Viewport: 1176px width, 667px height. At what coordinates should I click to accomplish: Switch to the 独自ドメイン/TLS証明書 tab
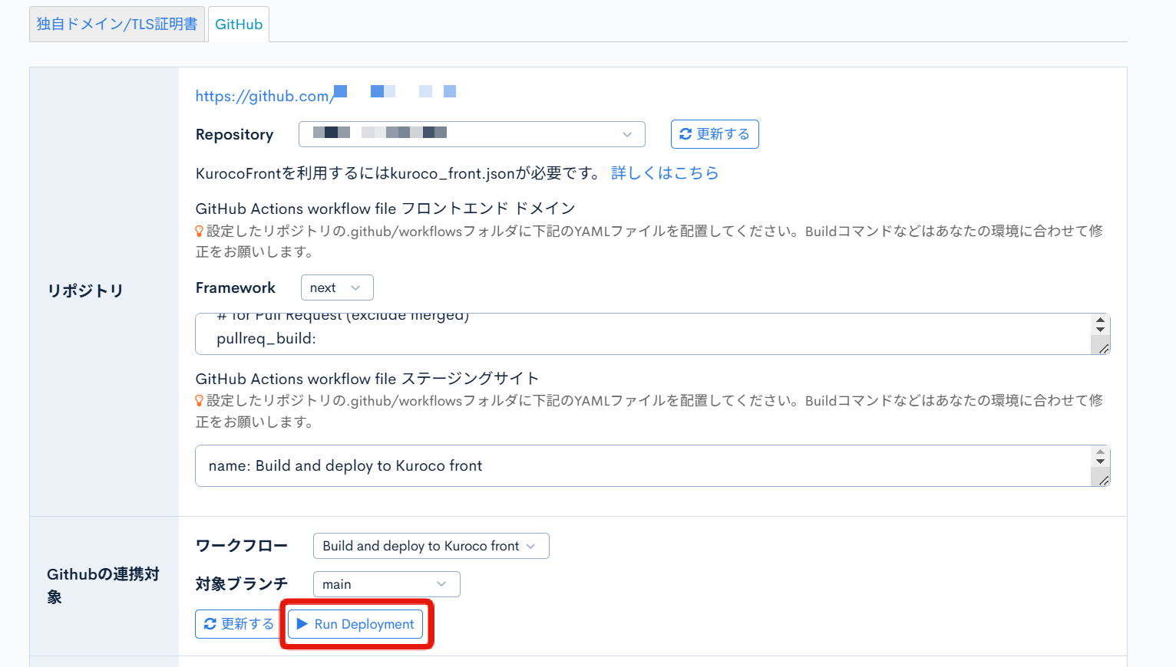point(117,25)
